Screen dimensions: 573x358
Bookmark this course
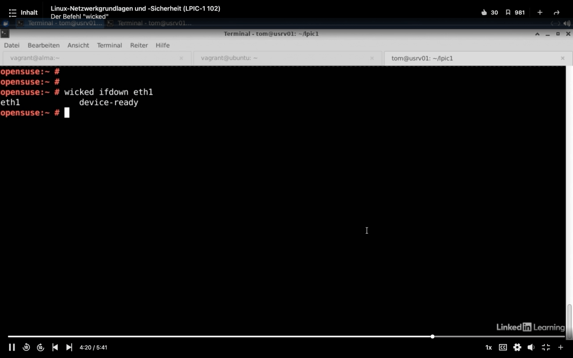coord(508,12)
